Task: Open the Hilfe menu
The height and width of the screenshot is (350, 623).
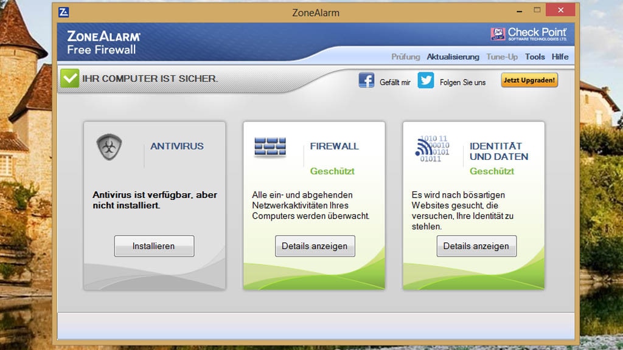Action: [560, 57]
